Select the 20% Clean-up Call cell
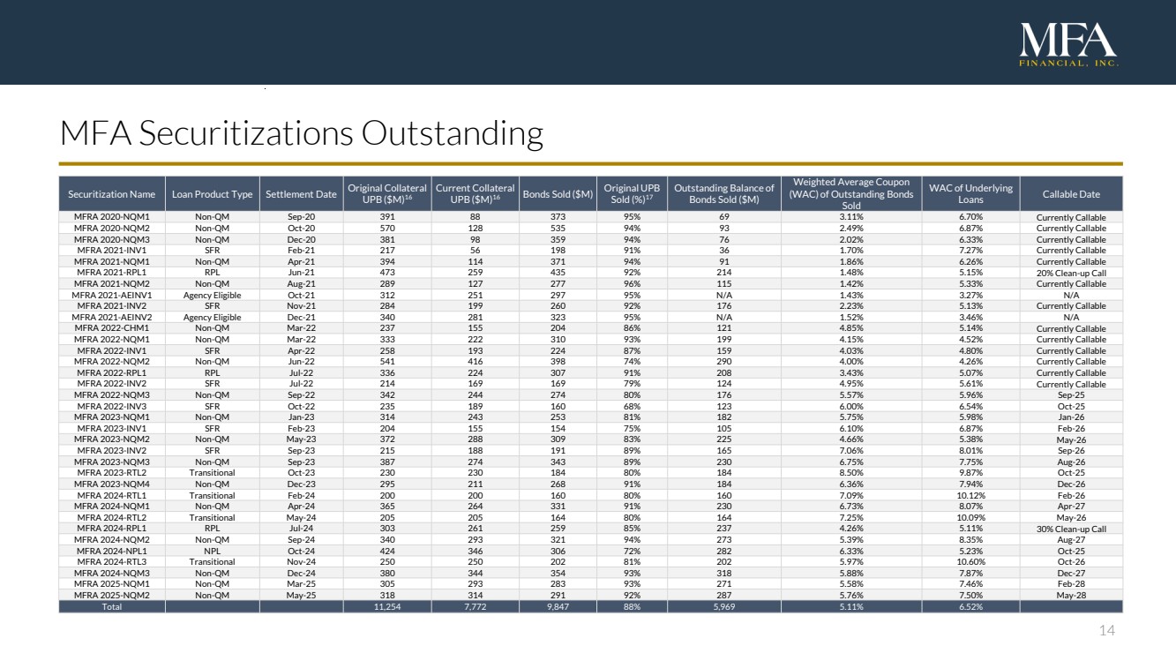The image size is (1176, 661). pos(1071,273)
